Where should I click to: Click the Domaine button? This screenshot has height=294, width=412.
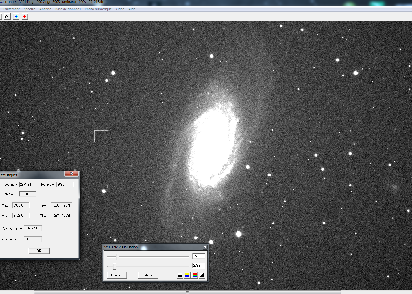tap(117, 275)
